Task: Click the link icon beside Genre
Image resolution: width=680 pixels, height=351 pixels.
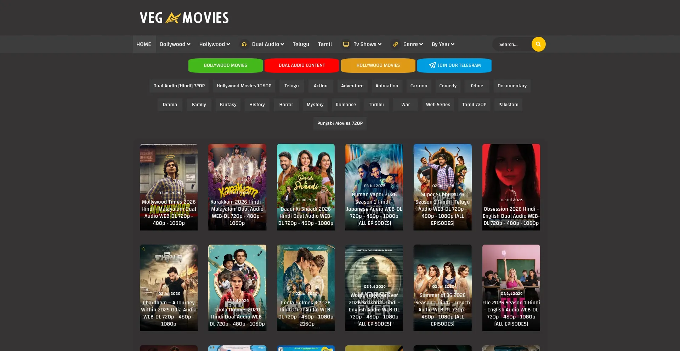Action: [396, 44]
